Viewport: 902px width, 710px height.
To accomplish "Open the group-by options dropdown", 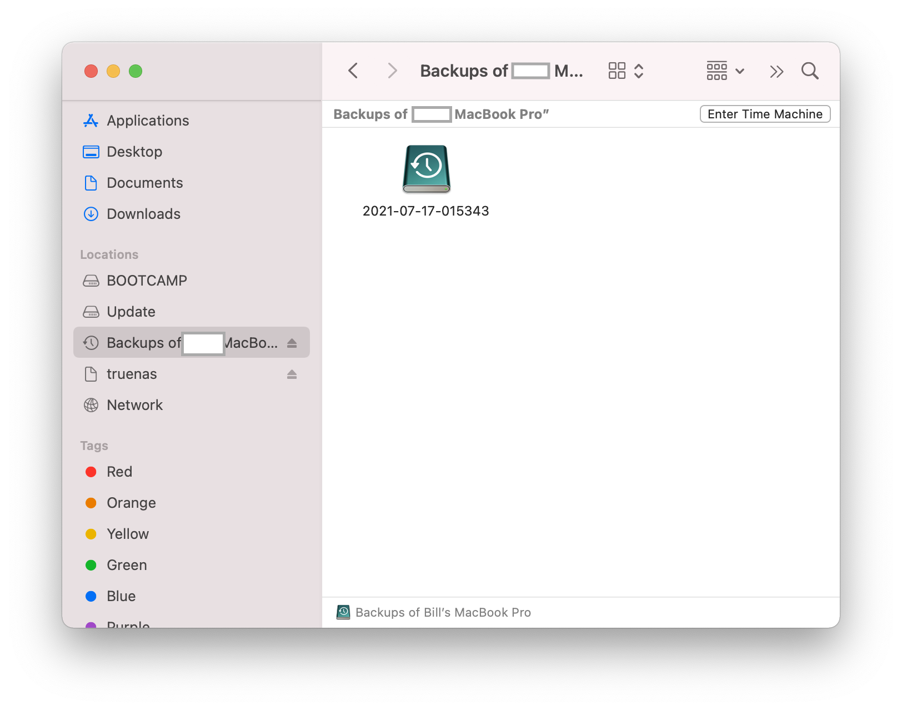I will point(725,71).
